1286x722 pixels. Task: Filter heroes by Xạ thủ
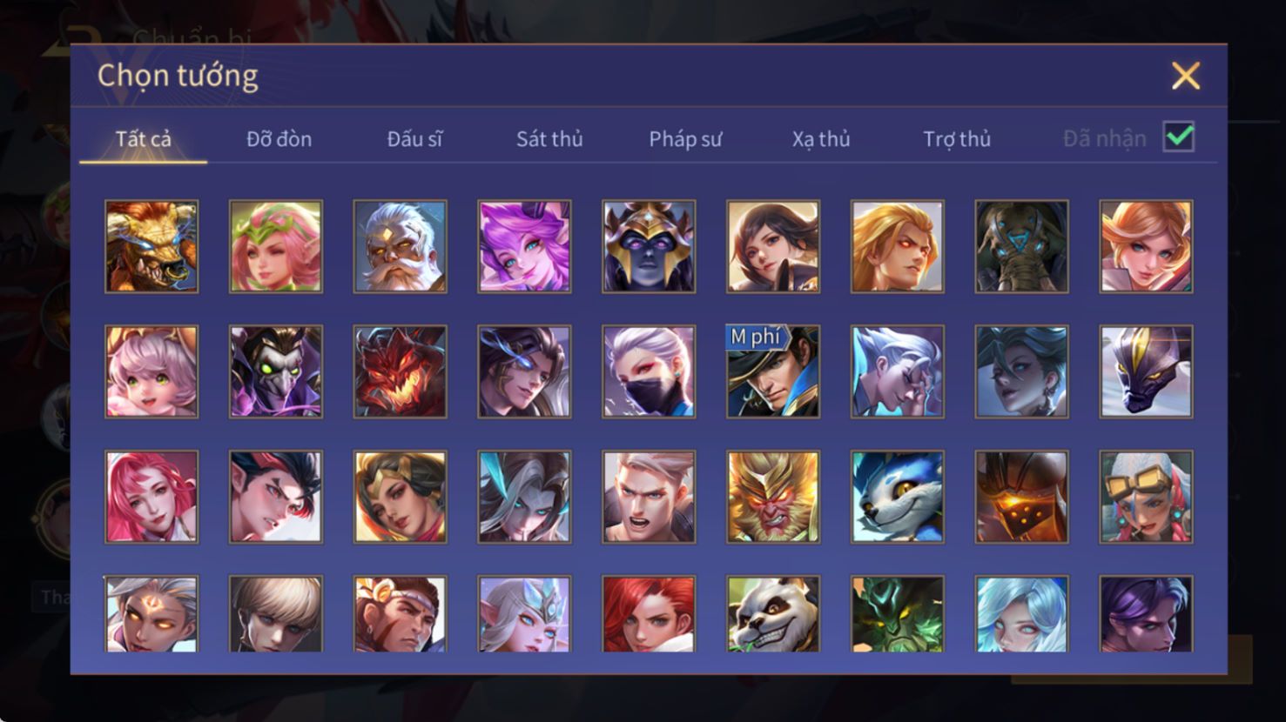(821, 139)
